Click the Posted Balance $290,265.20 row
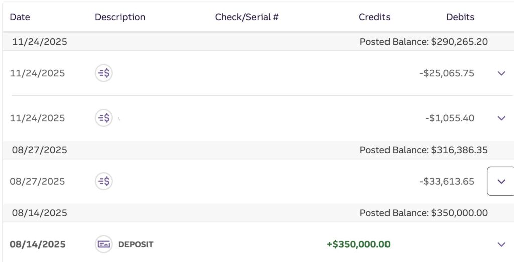Viewport: 514px width, 262px height. (424, 42)
